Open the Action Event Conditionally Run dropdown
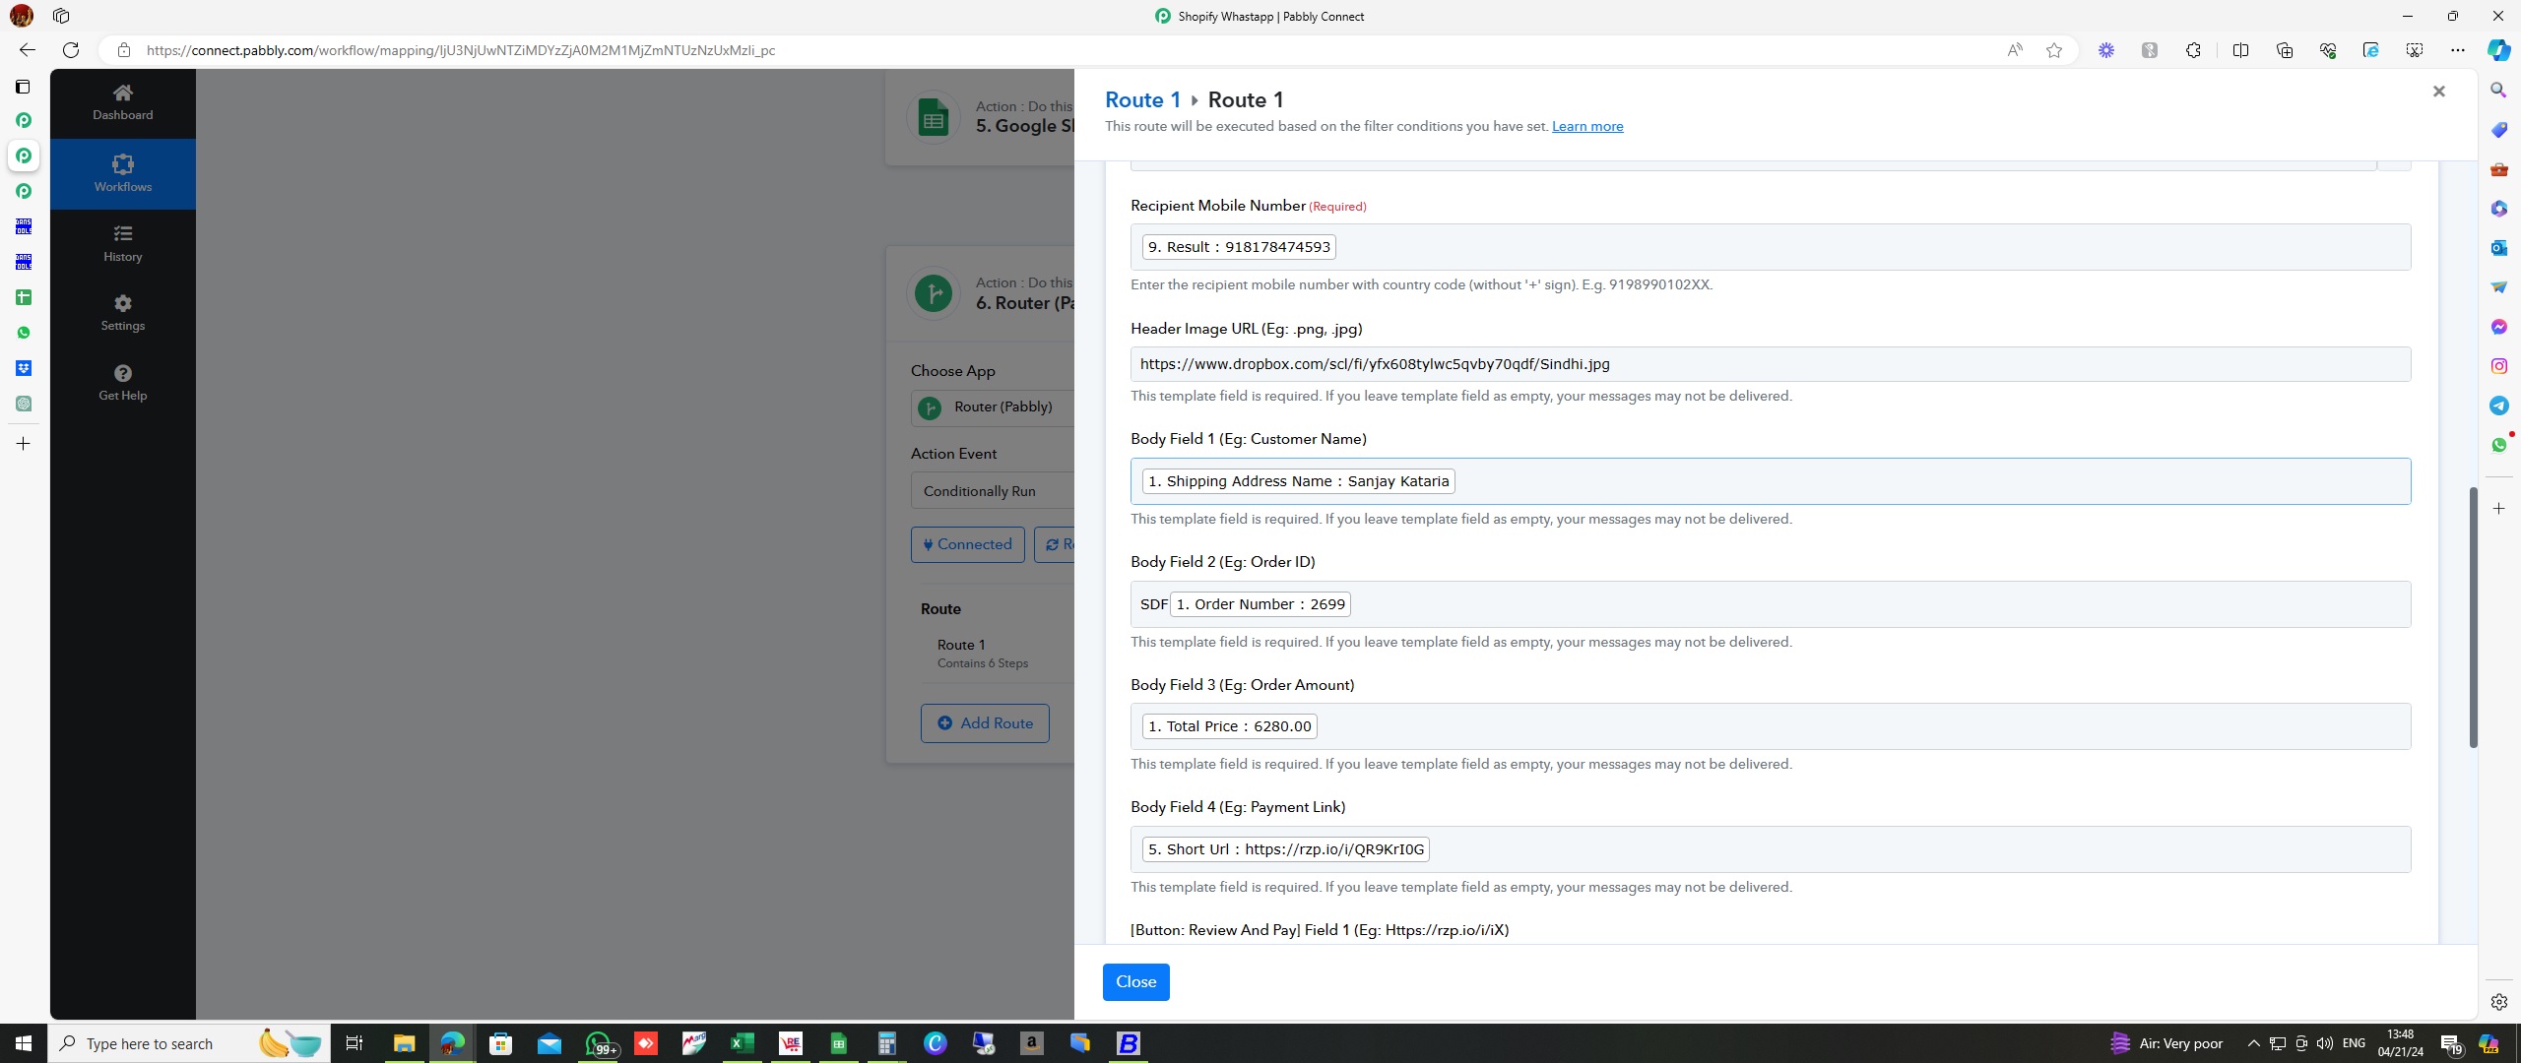The height and width of the screenshot is (1063, 2521). click(x=992, y=491)
